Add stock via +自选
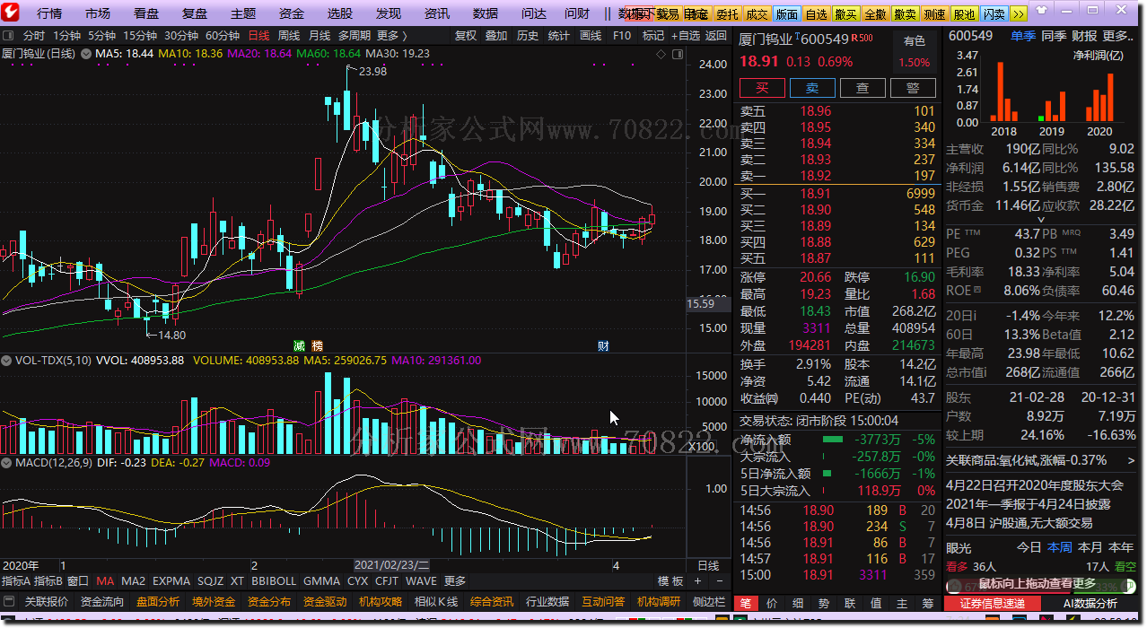Image resolution: width=1147 pixels, height=628 pixels. click(684, 36)
